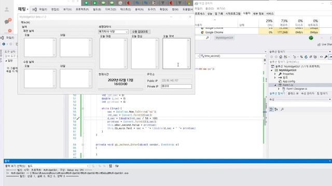Open the 메뉴(M) menu in MyWidgetGUI window
Viewport: 332px width, 186px height.
coord(25,22)
